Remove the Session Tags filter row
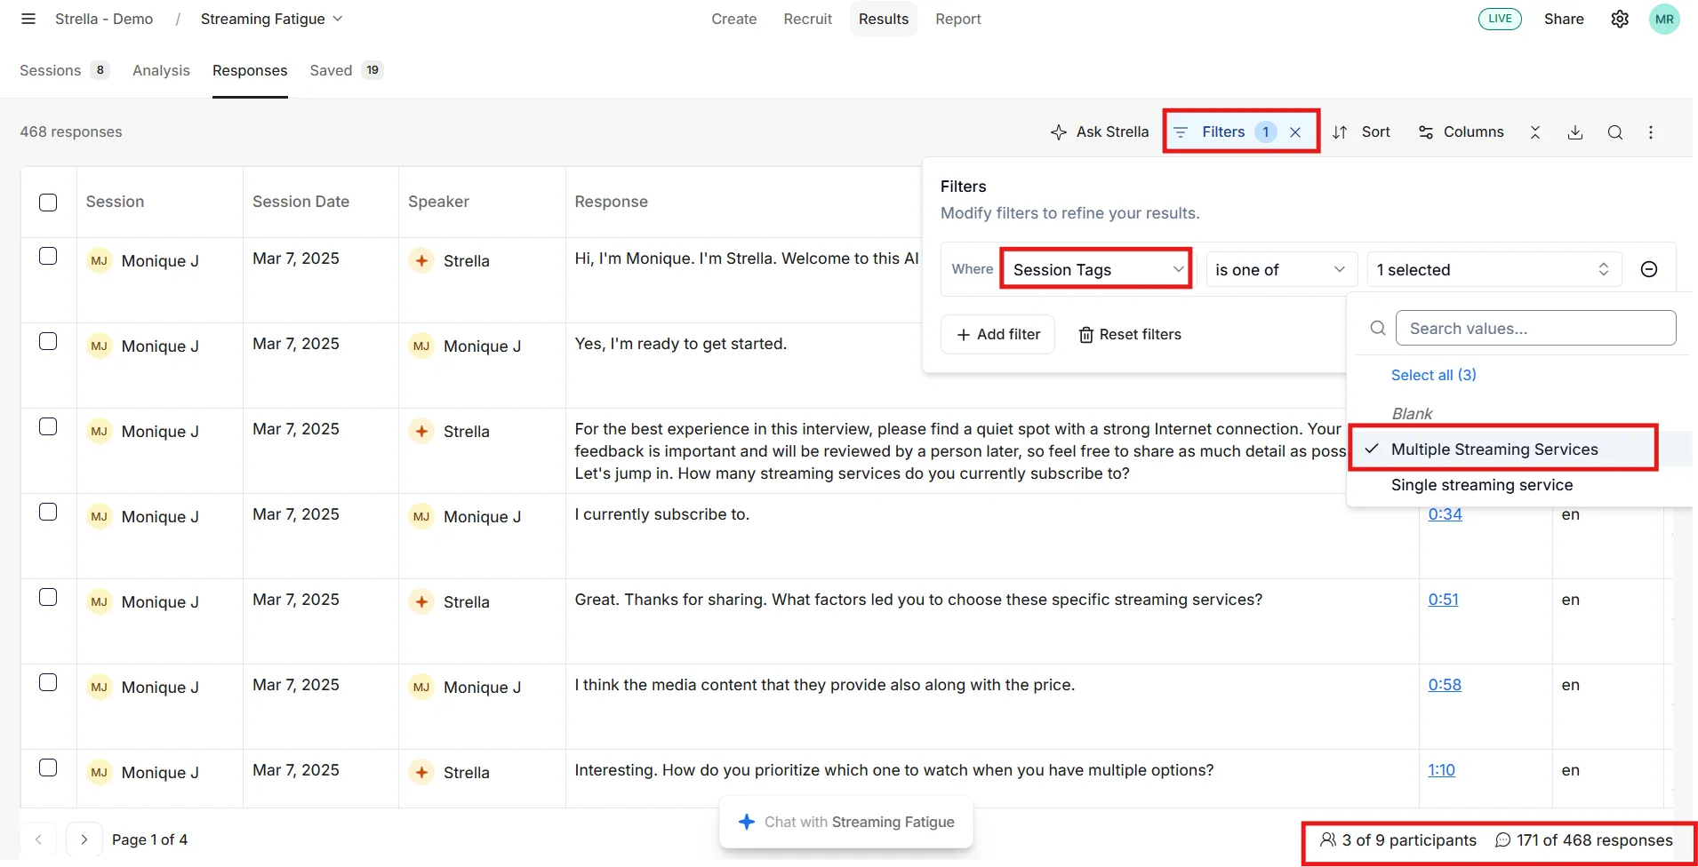This screenshot has height=867, width=1698. click(1649, 269)
